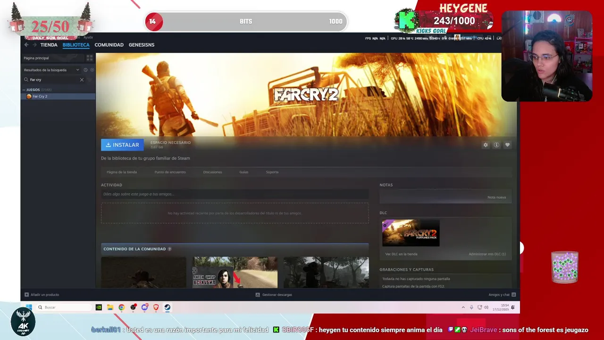Screen dimensions: 604x340
Task: Open the Discusiones tab
Action: (x=212, y=172)
